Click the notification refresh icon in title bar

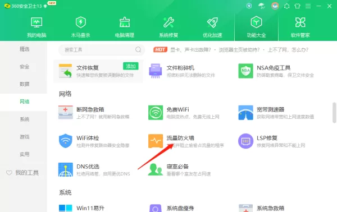click(x=286, y=6)
